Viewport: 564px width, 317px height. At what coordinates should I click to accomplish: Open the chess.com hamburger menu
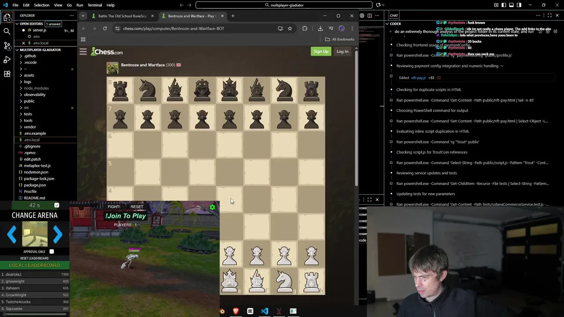point(83,52)
